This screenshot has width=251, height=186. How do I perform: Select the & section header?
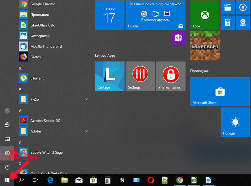coord(20,68)
